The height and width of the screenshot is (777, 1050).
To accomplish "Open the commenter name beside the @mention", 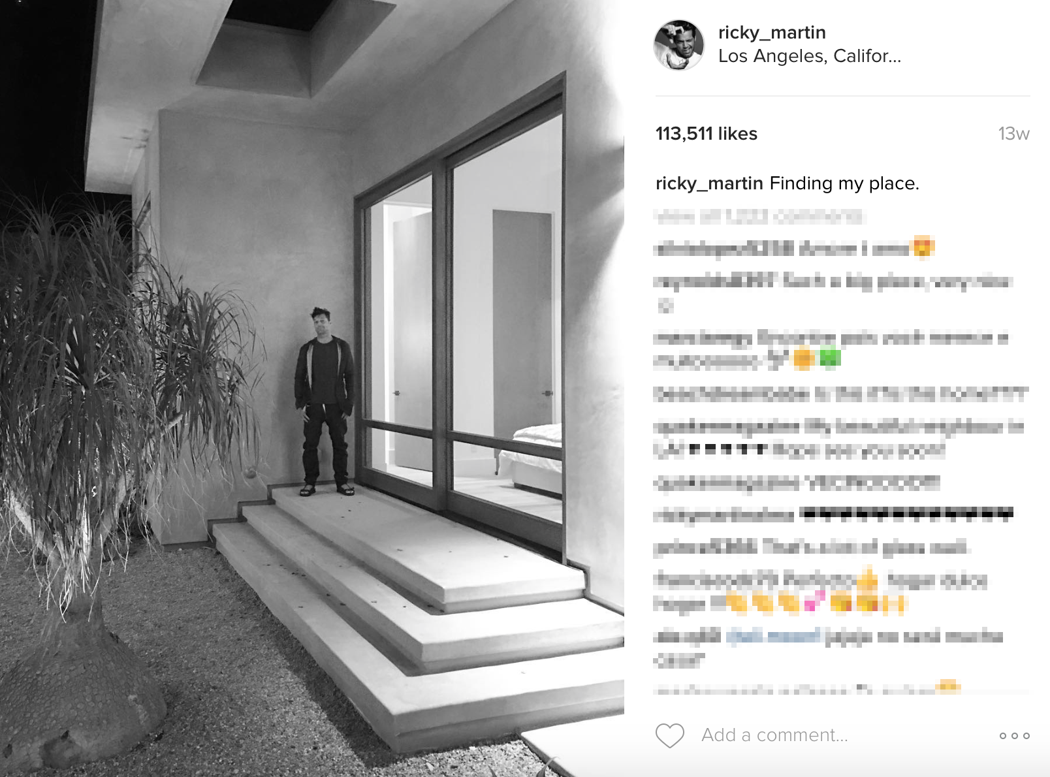I will (x=688, y=636).
